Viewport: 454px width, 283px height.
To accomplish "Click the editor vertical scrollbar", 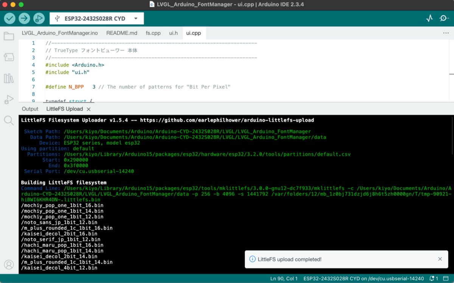I will tap(451, 71).
